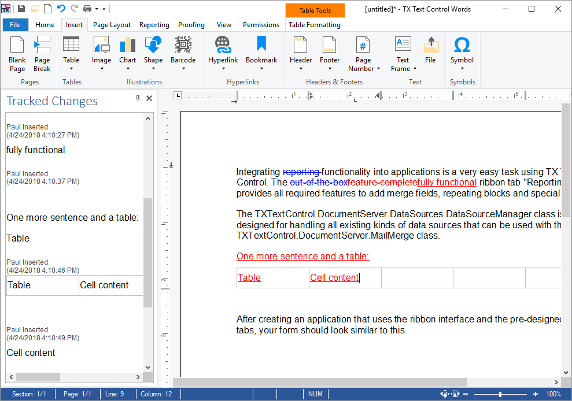Click the "fully functional" tracked change entry
Screen dimensions: 572x401
[x=36, y=150]
